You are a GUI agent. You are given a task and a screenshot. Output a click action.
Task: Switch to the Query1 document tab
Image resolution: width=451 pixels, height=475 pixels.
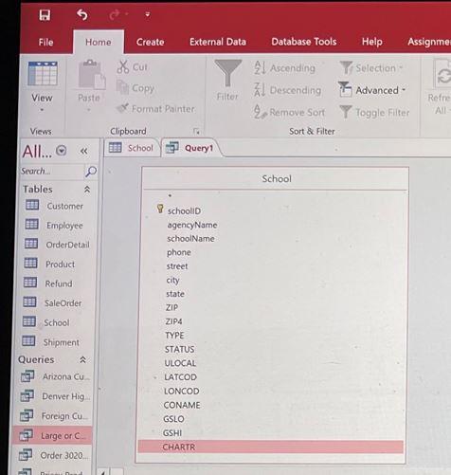coord(190,148)
